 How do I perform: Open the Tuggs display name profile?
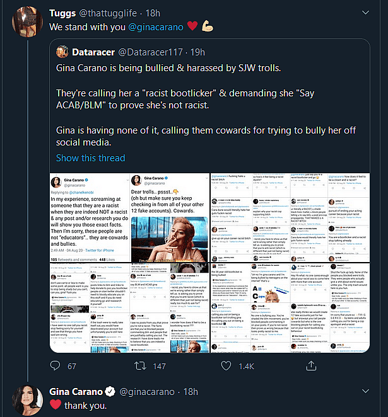point(63,12)
